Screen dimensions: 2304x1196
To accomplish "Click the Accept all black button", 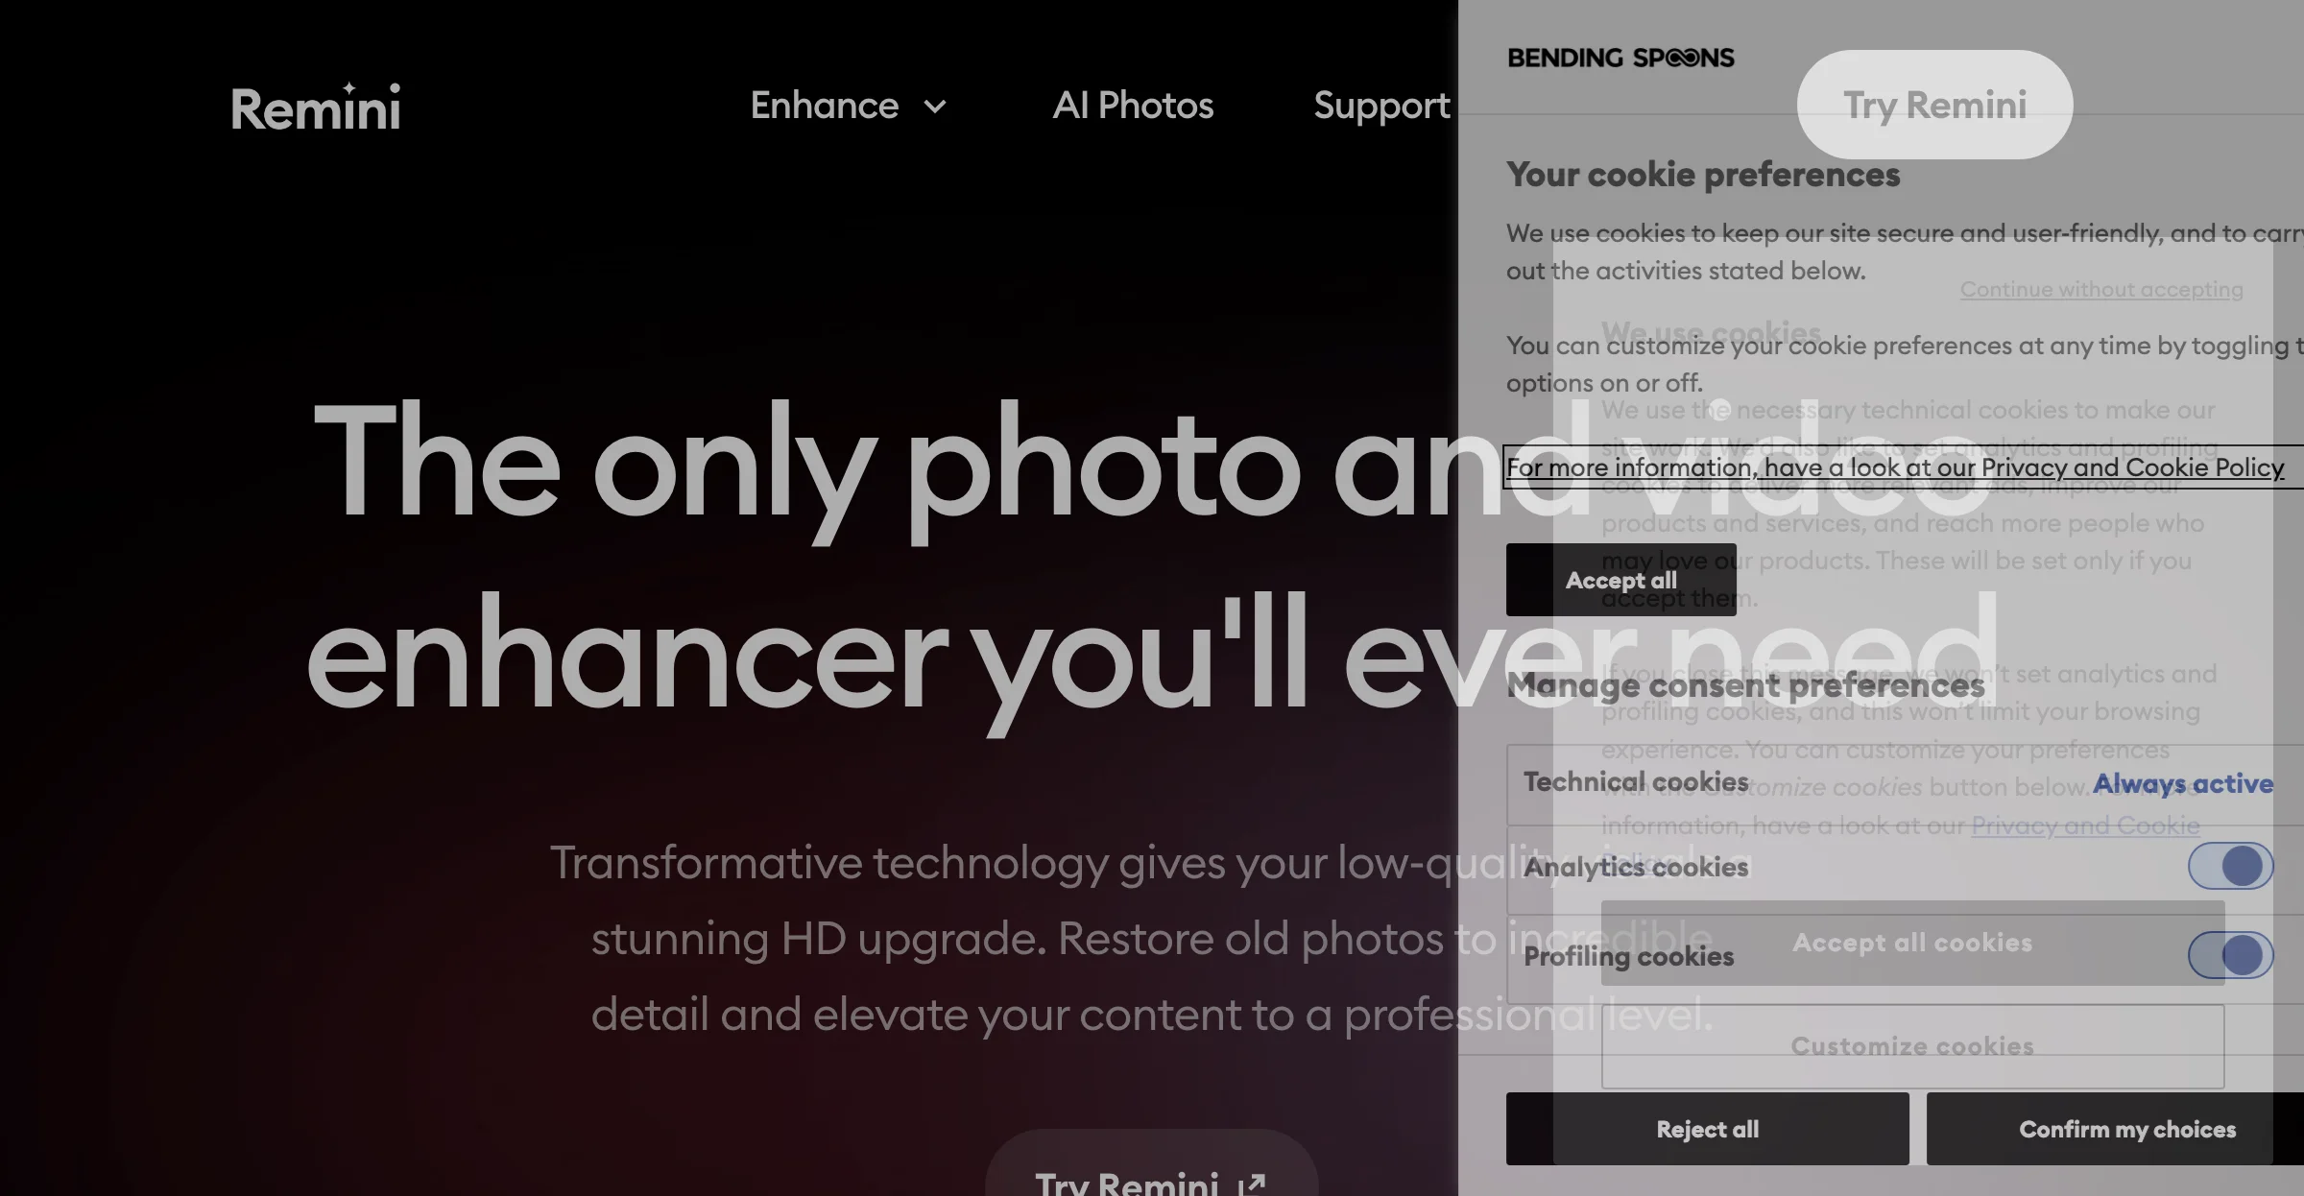I will click(1620, 579).
